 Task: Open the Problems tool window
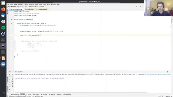click(36, 94)
